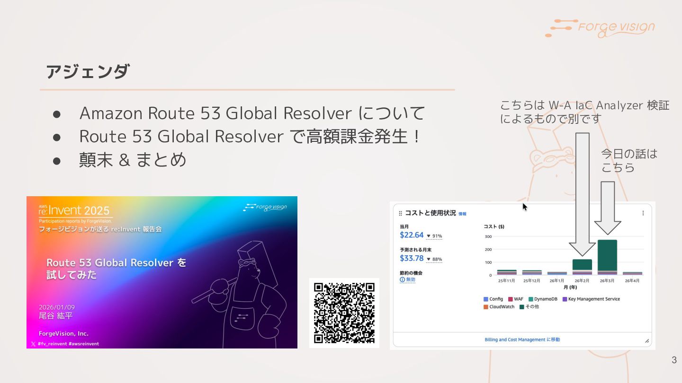The width and height of the screenshot is (682, 383).
Task: Click the cost widget resize corner handle
Action: [x=646, y=340]
